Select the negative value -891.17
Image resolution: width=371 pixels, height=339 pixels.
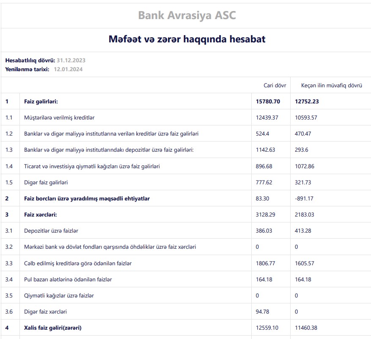pyautogui.click(x=305, y=198)
